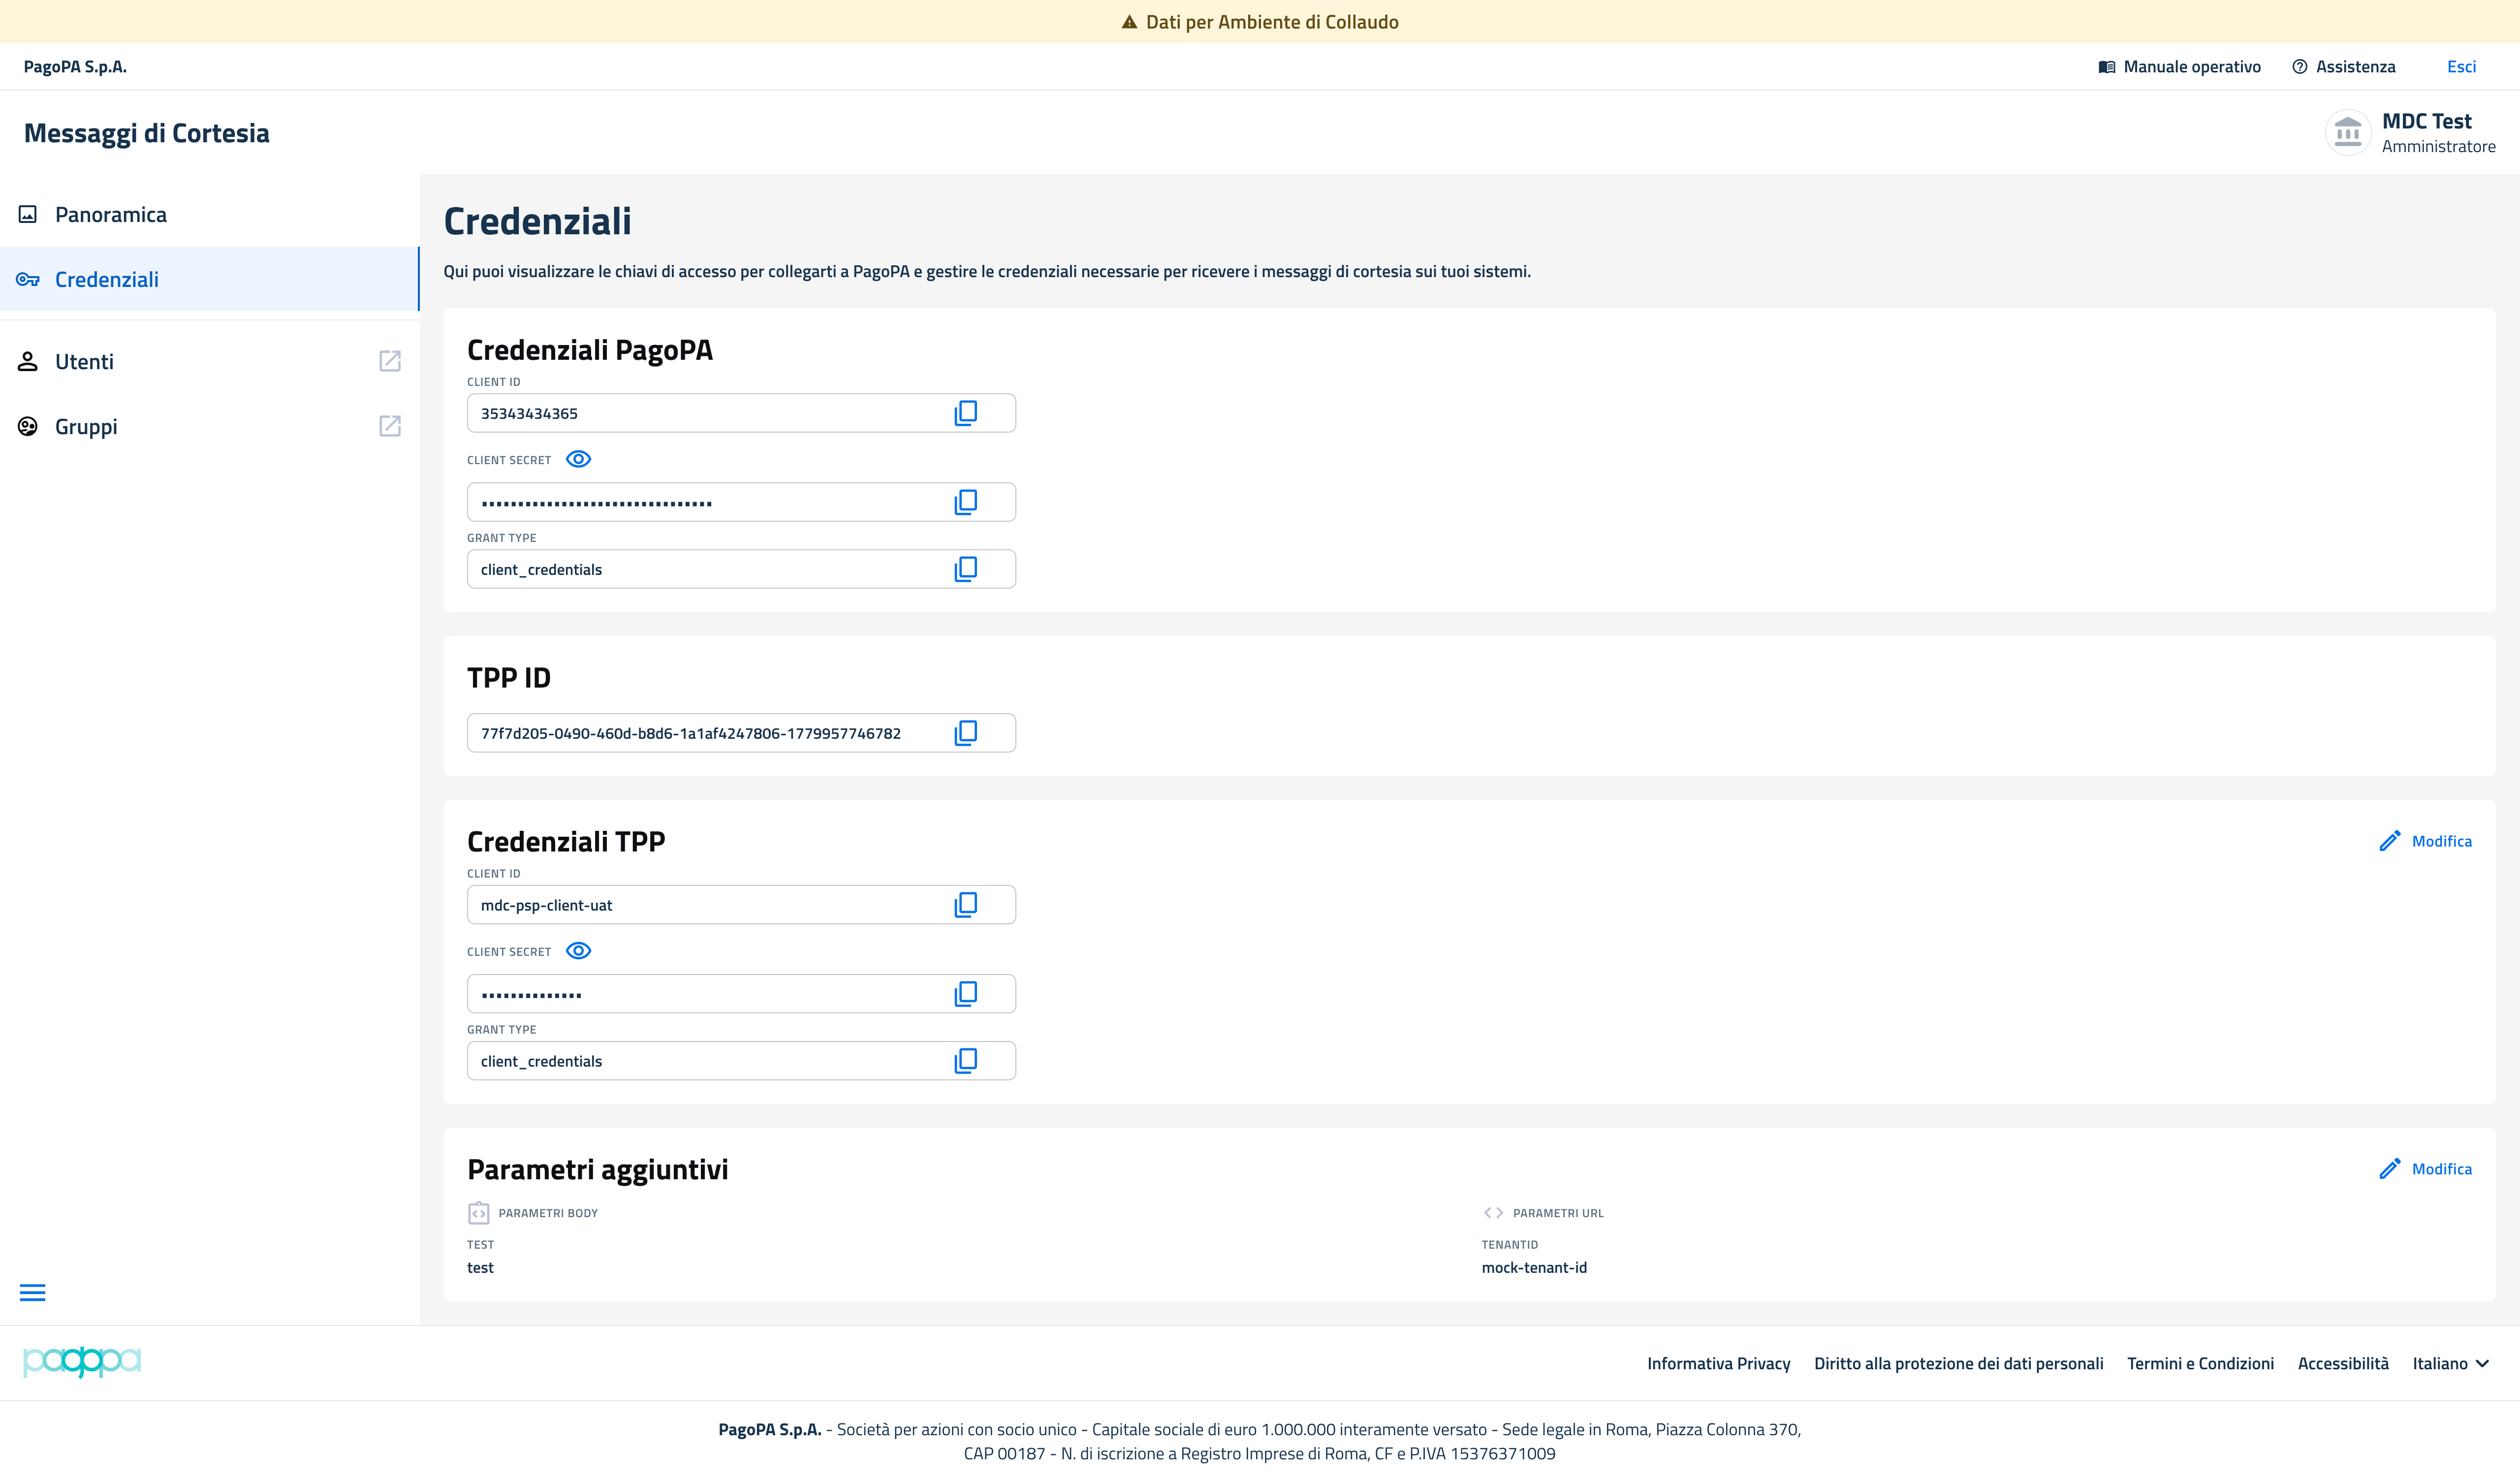The image size is (2520, 1481).
Task: Edit Credenziali TPP via Modifica
Action: [2425, 841]
